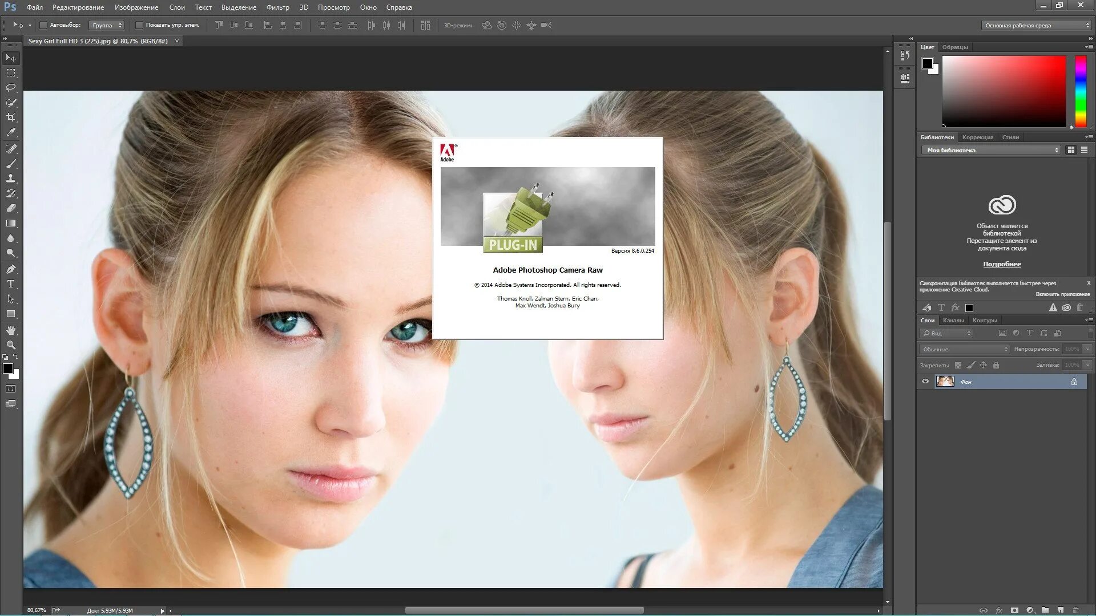Open Непрозрачность opacity dropdown arrow

tap(1087, 349)
